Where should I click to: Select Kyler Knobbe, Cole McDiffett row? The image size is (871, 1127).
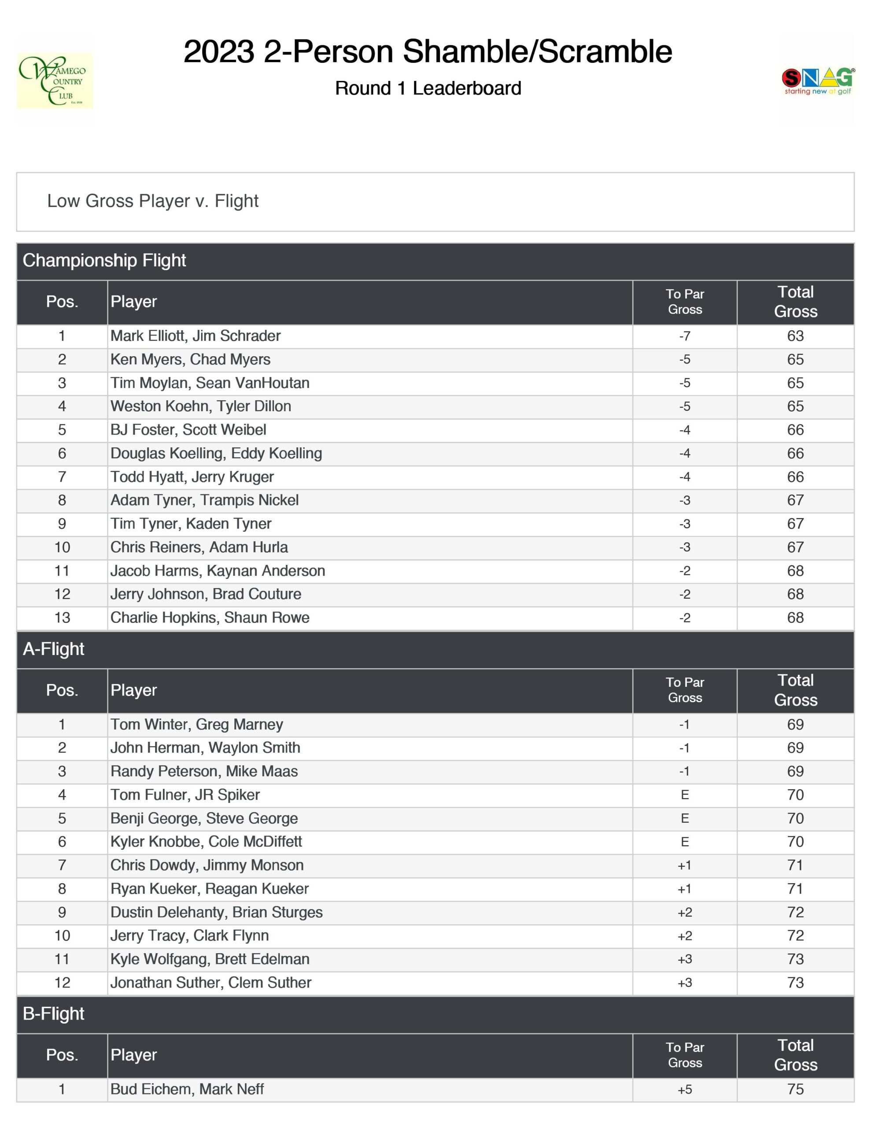click(x=206, y=842)
